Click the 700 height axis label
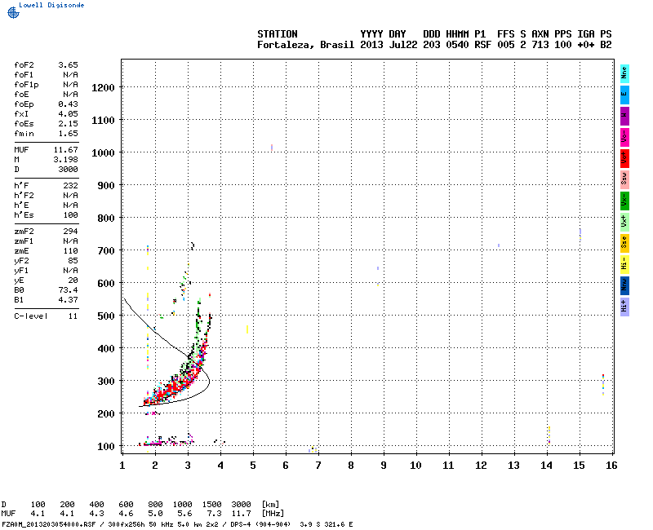The image size is (653, 530). click(x=106, y=251)
